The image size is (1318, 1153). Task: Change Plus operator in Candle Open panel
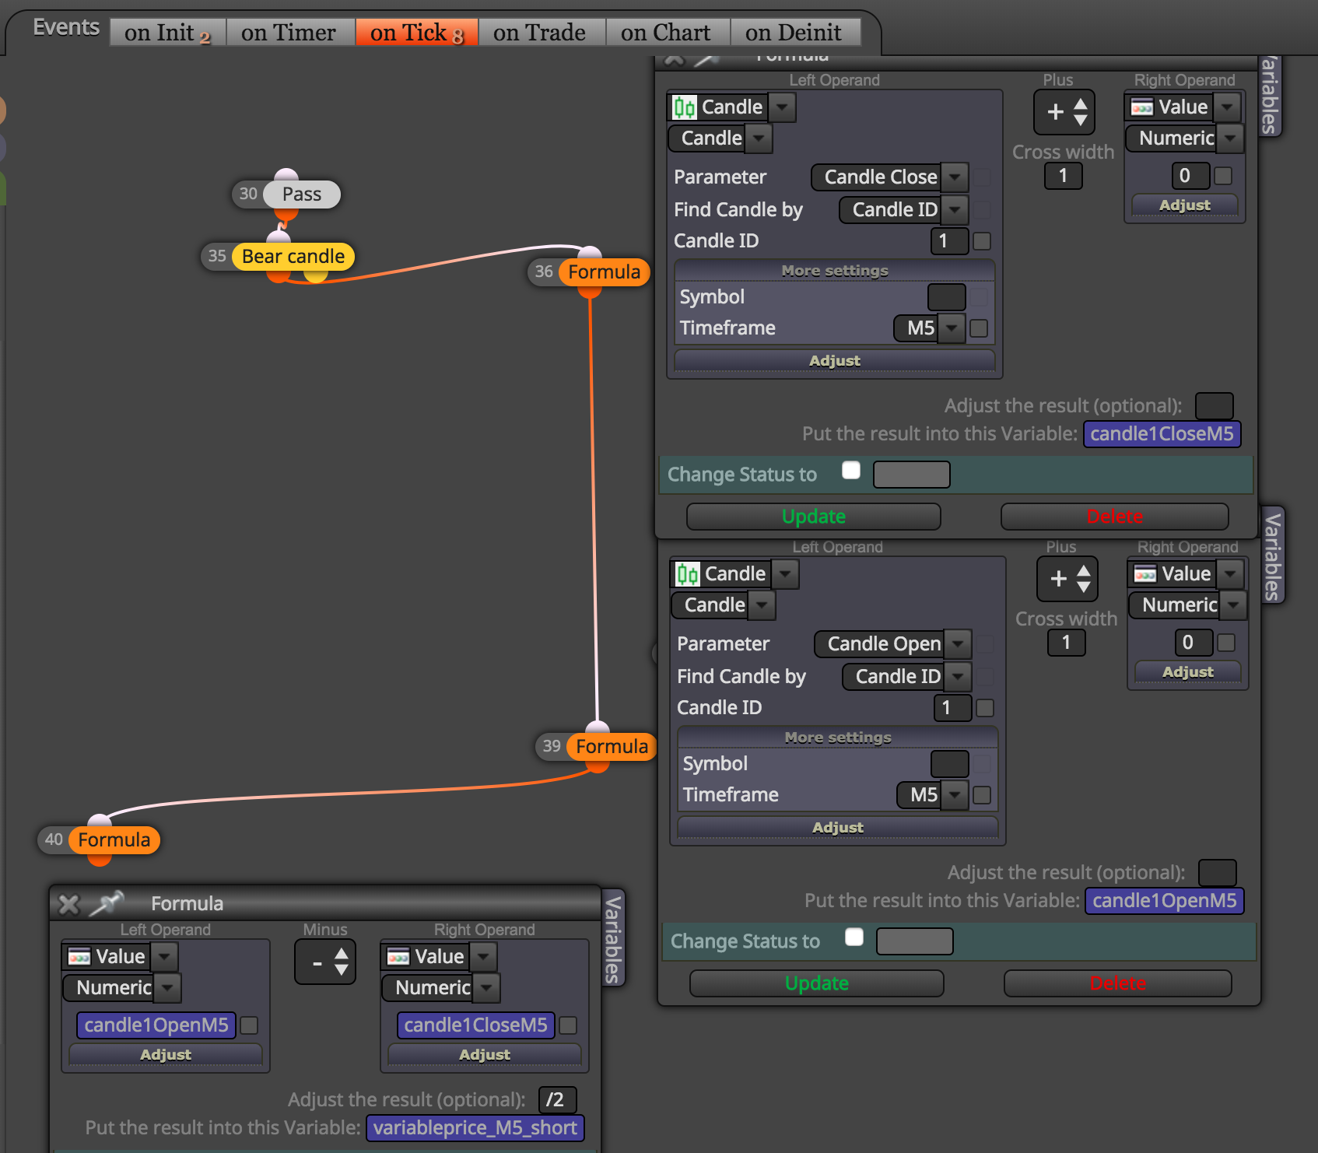[1067, 579]
